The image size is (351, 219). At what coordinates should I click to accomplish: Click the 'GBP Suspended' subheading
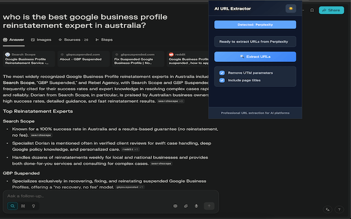click(21, 173)
